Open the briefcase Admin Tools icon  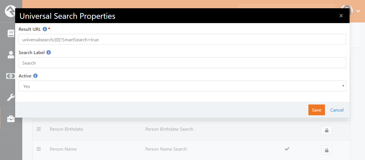(11, 119)
